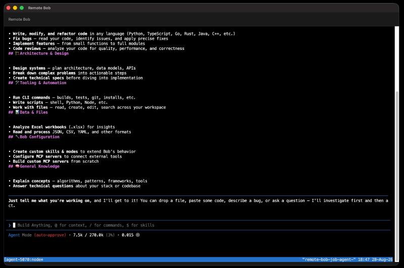Maximize the window with the green button
404x268 pixels.
22,8
